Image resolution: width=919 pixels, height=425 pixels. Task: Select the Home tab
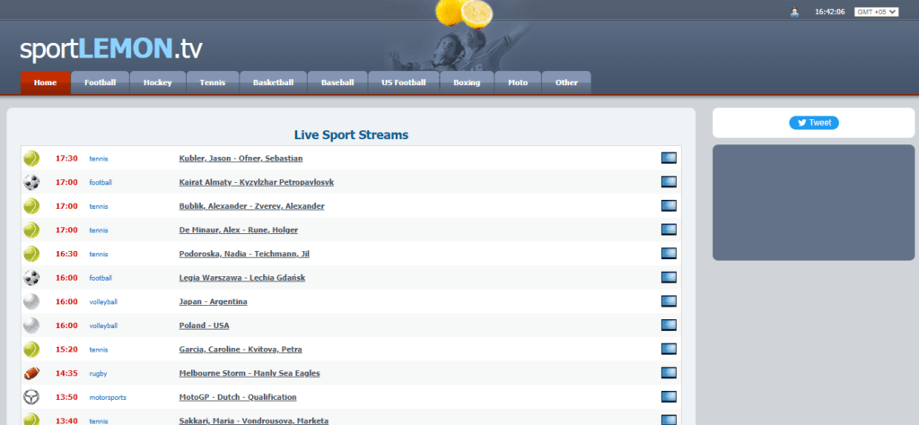45,82
